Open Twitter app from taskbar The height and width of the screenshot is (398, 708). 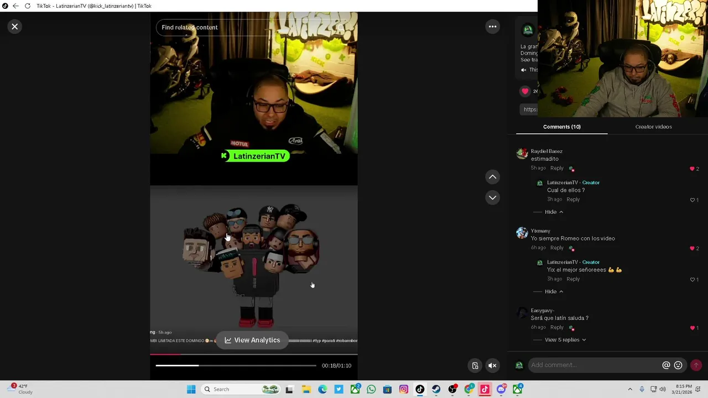pyautogui.click(x=339, y=389)
